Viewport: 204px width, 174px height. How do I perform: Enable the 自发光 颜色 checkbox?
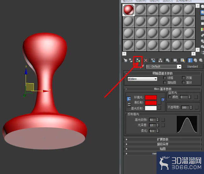pyautogui.click(x=170, y=97)
